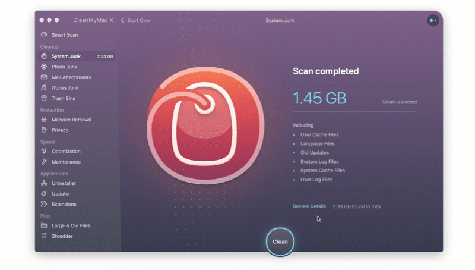Click the Large & Old Files folder icon
The height and width of the screenshot is (270, 475).
click(x=44, y=225)
